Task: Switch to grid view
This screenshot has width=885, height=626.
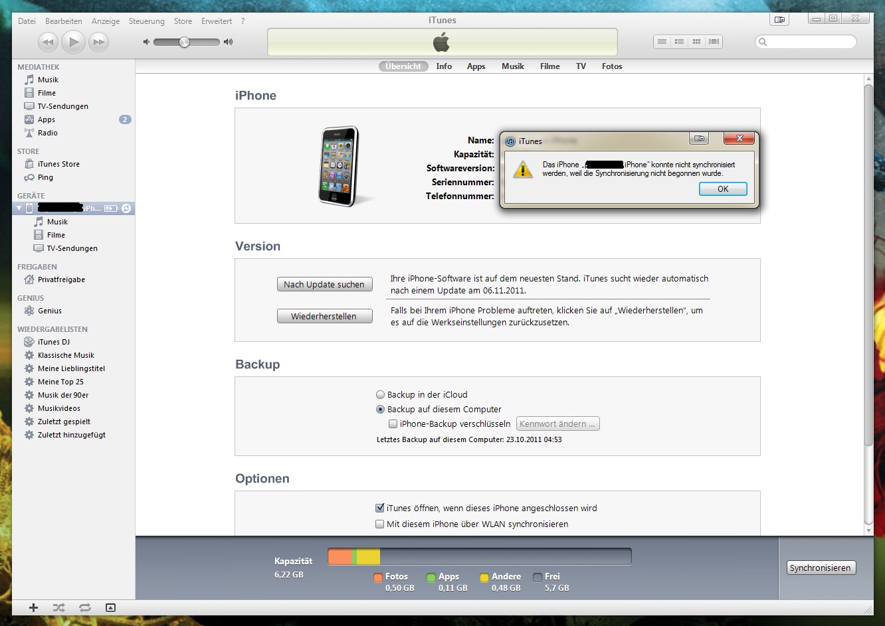Action: [696, 42]
